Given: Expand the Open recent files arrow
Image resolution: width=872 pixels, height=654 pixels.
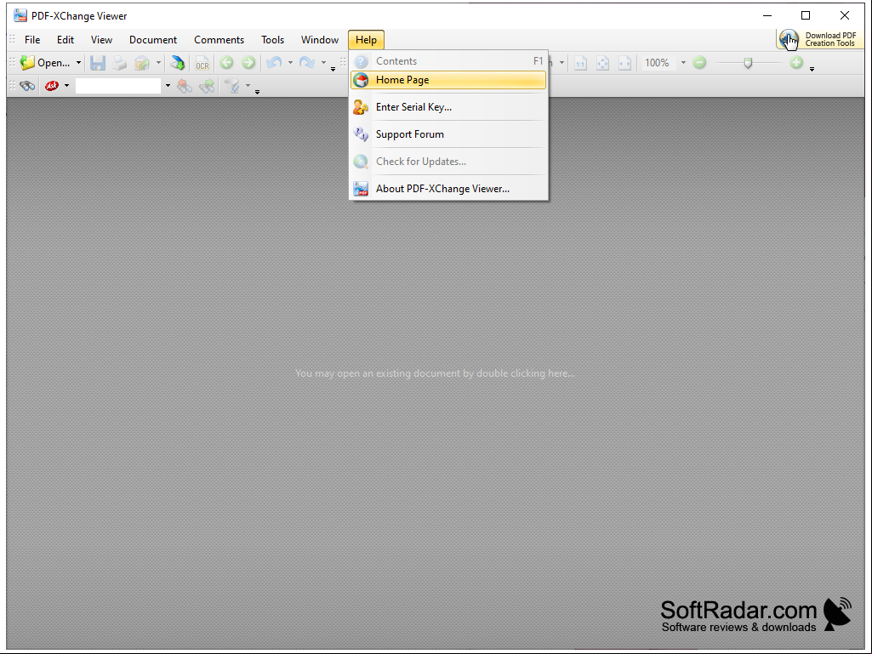Looking at the screenshot, I should tap(78, 63).
